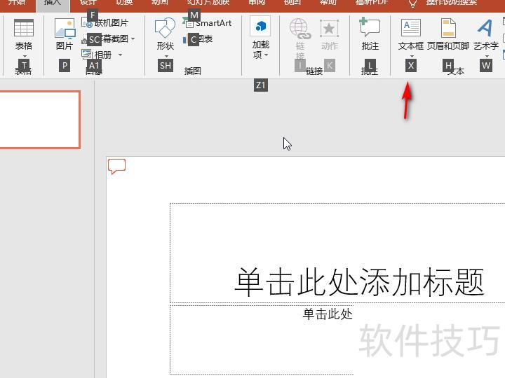This screenshot has width=505, height=378.
Task: Open the 帮助 help tab
Action: coord(328,3)
